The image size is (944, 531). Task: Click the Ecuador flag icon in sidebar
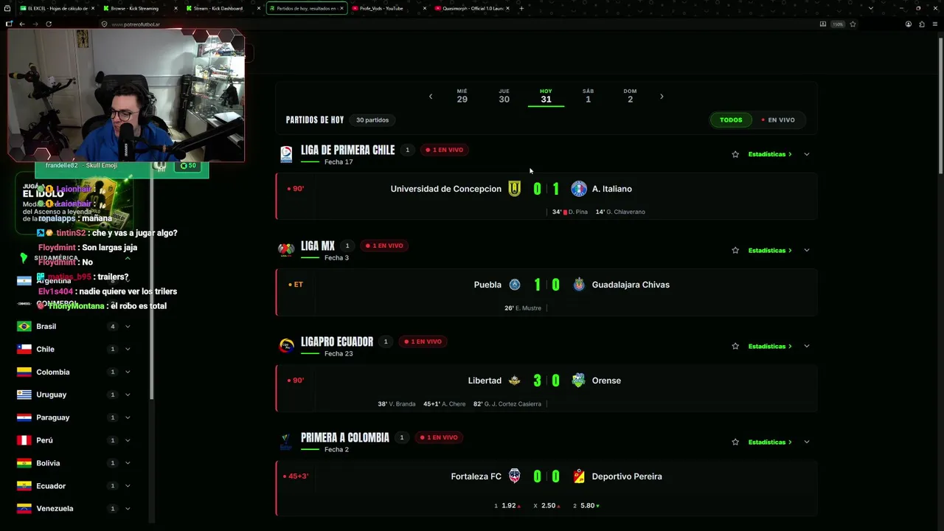coord(24,486)
